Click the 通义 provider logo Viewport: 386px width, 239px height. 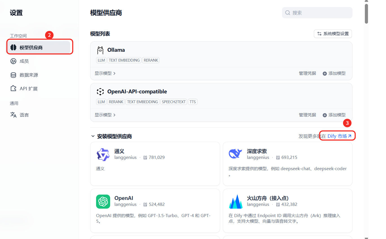point(103,154)
